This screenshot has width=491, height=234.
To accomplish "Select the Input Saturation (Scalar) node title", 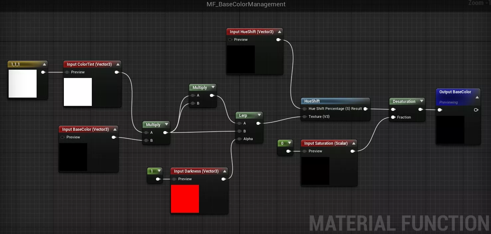I will [x=326, y=143].
